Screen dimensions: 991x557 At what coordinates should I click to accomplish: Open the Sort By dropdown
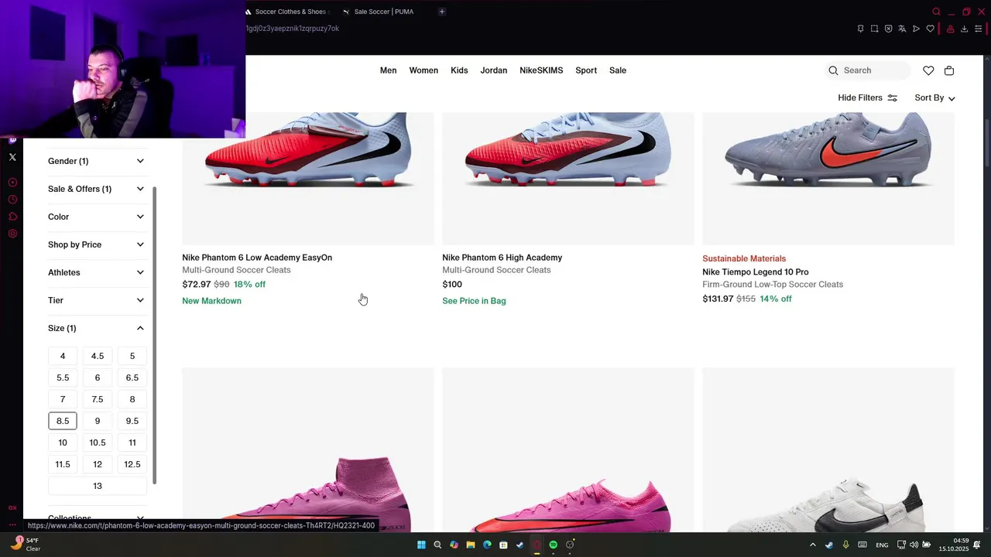[934, 97]
